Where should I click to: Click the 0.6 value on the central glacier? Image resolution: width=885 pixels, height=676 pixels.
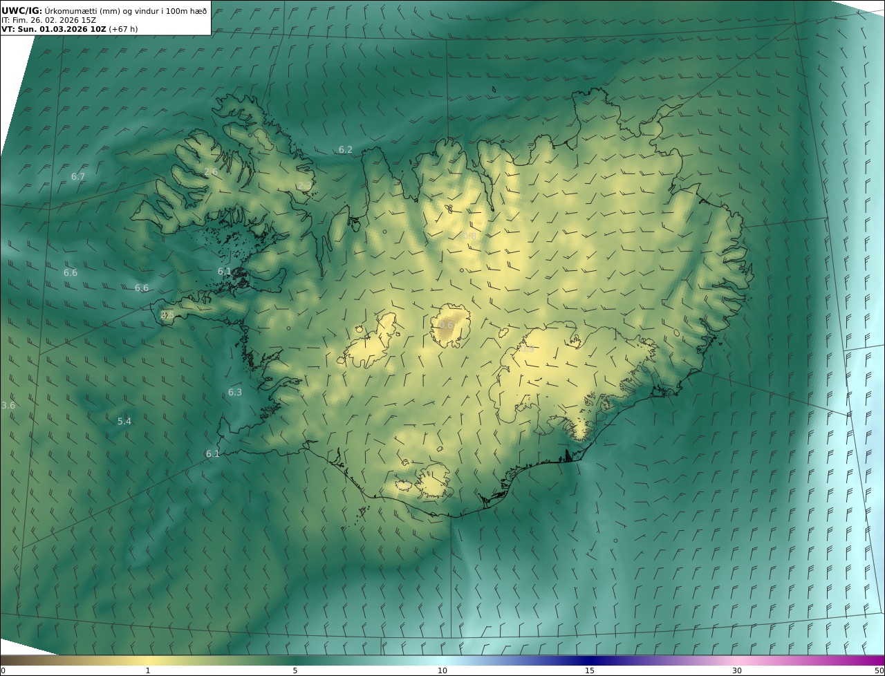click(447, 326)
